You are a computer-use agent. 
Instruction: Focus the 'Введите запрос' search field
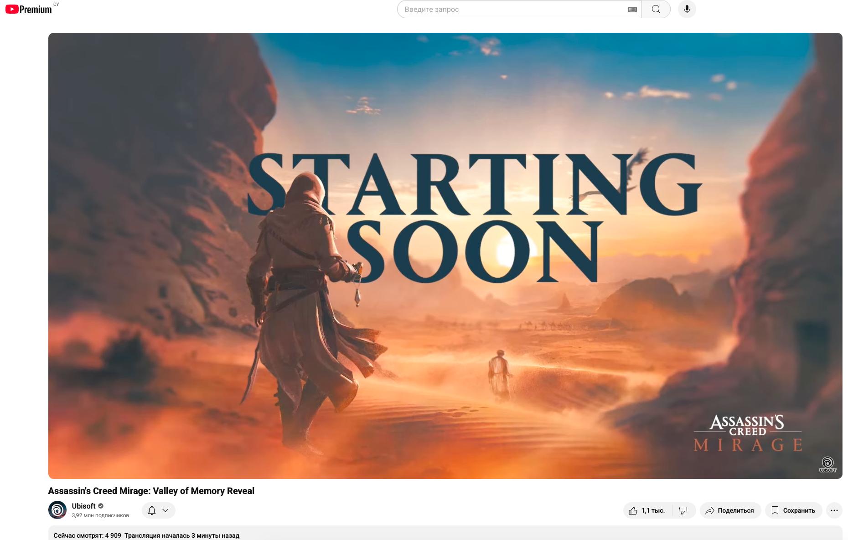(x=511, y=9)
